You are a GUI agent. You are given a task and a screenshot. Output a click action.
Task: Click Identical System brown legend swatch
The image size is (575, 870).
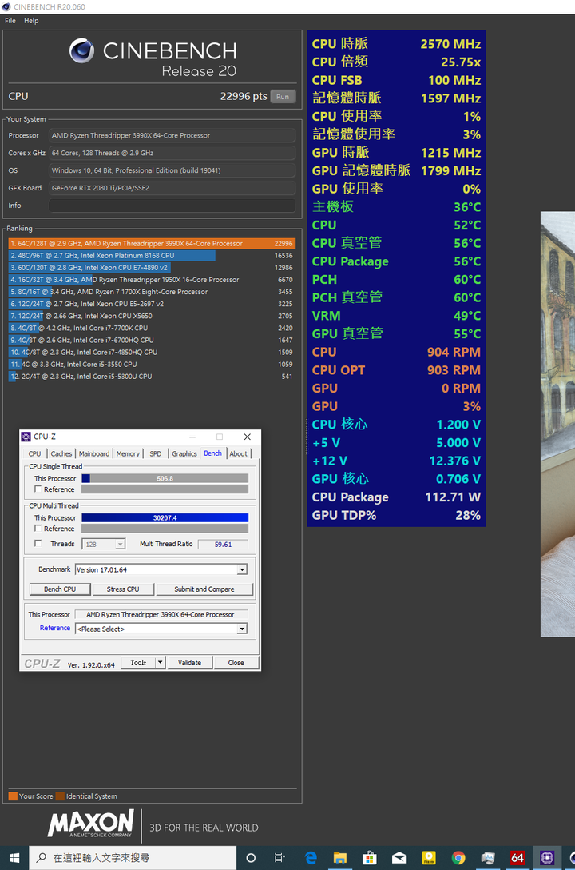(60, 796)
